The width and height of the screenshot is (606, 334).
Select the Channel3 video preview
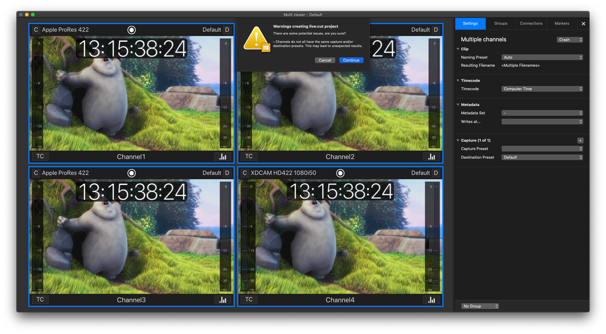(132, 237)
